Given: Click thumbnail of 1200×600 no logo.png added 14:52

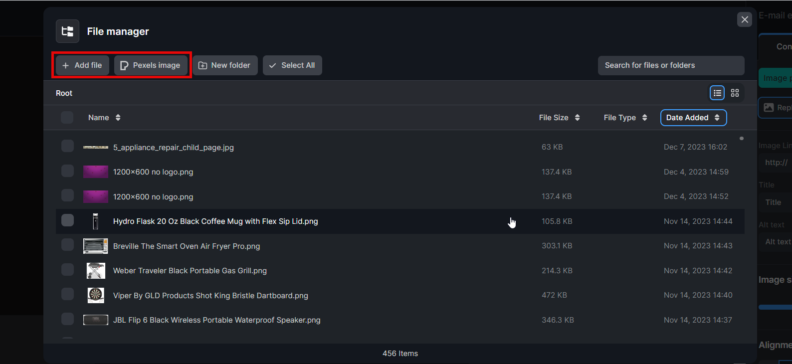Looking at the screenshot, I should (96, 196).
